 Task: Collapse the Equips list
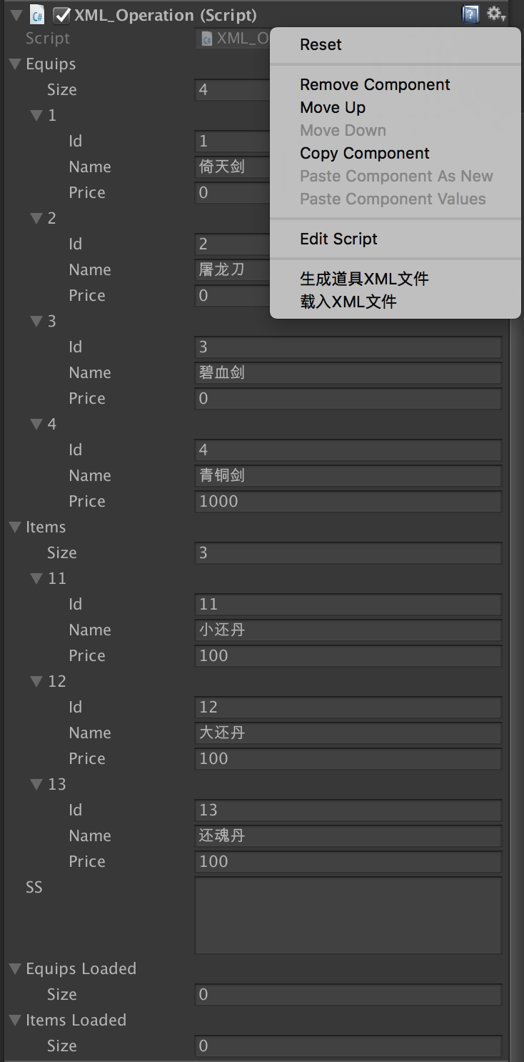(15, 64)
